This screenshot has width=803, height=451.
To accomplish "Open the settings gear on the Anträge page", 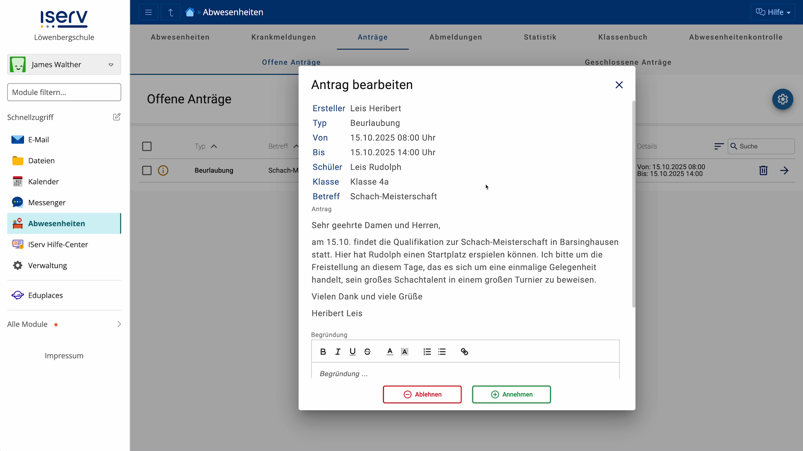I will click(x=782, y=99).
